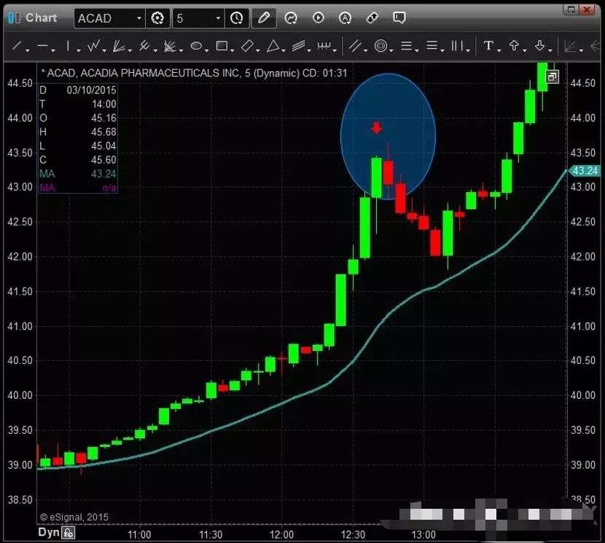Click the restore icon at chart corner

click(553, 76)
